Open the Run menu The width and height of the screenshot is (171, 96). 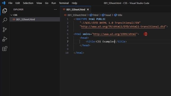[x=53, y=3]
